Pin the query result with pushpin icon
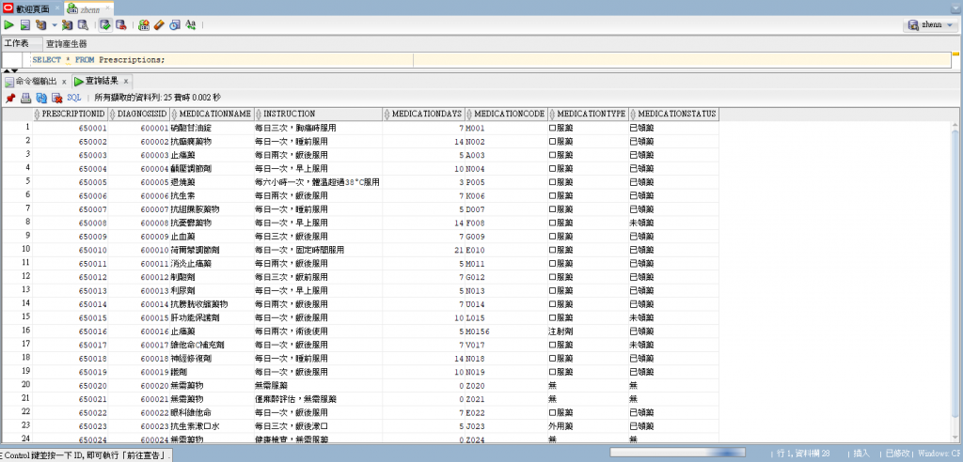 (x=10, y=98)
